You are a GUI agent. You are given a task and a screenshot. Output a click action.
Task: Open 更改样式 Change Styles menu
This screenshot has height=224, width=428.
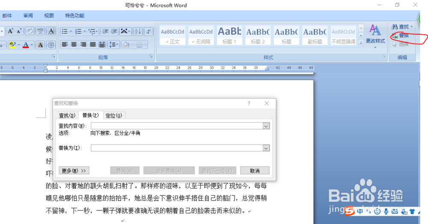click(x=375, y=36)
